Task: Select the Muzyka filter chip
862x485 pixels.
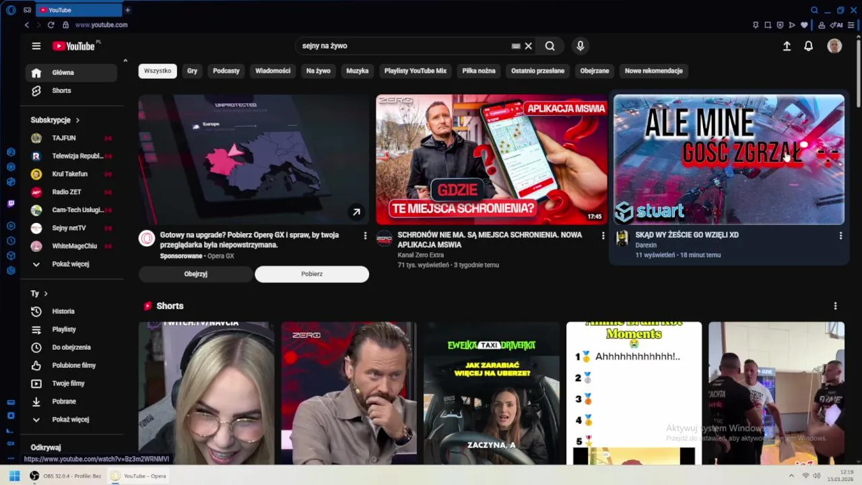Action: (x=358, y=71)
